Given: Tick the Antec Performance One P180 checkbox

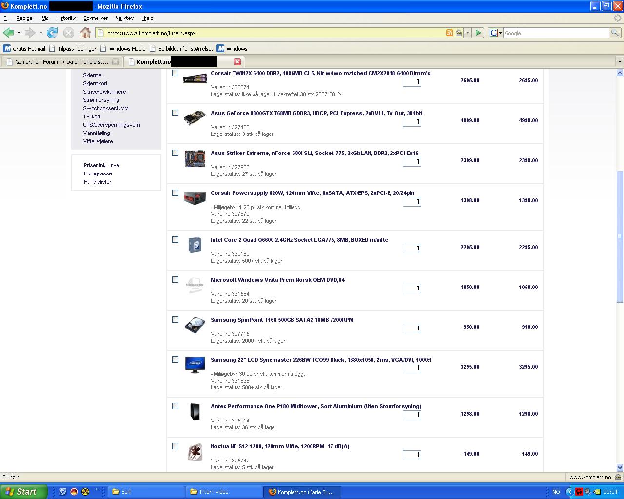Looking at the screenshot, I should 175,406.
